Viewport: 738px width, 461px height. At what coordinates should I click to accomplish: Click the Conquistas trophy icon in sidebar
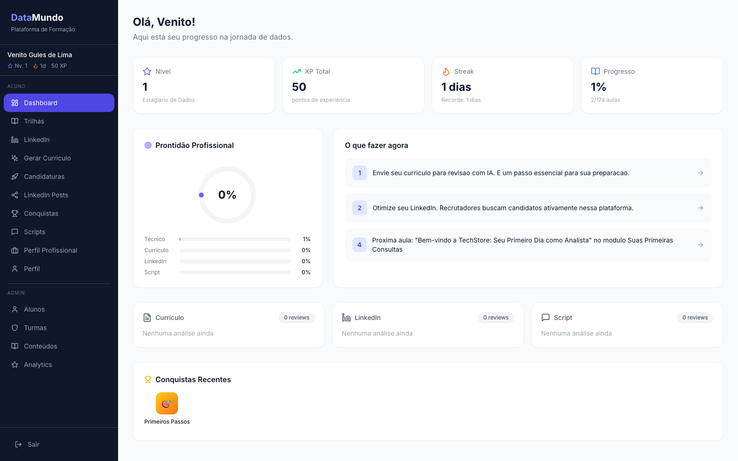[x=15, y=213]
